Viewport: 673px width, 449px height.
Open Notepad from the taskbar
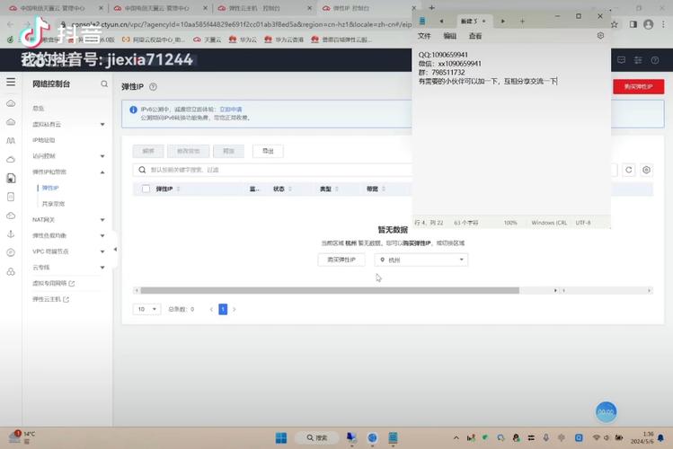pyautogui.click(x=393, y=437)
